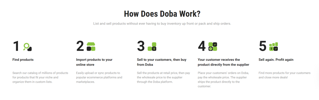Click the dollar box icon beside step 3

click(152, 47)
